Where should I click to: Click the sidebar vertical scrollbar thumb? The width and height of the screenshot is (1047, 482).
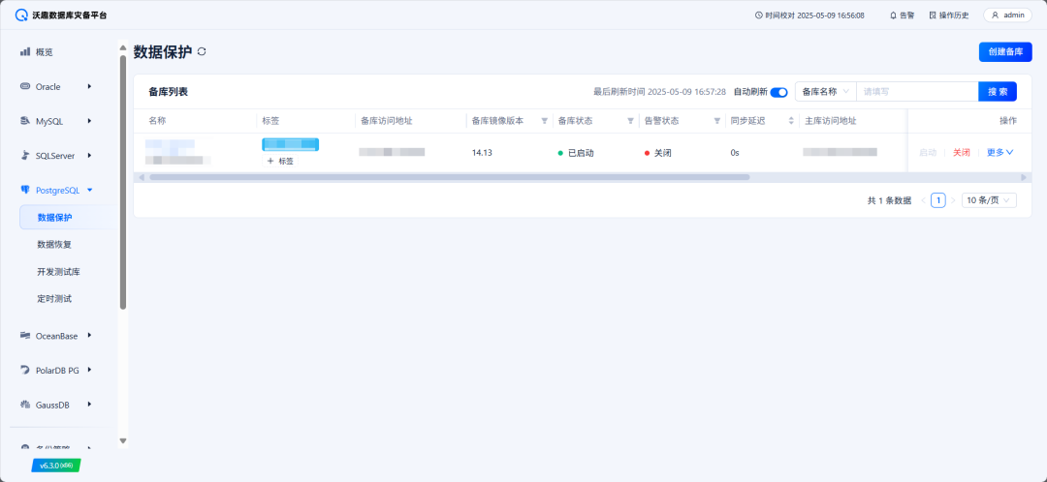(x=123, y=182)
